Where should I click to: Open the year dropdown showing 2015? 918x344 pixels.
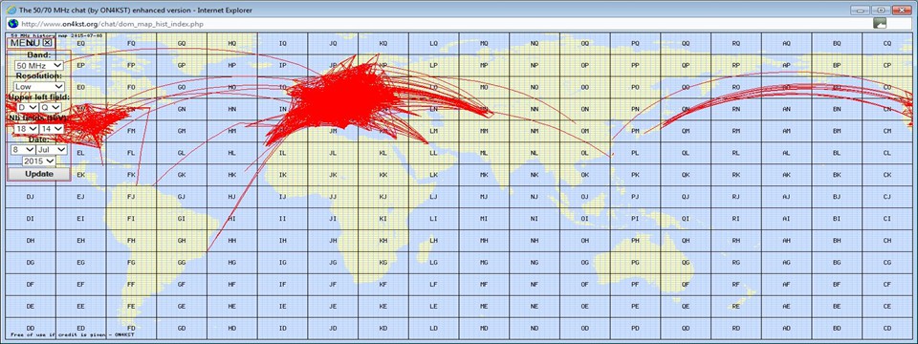coord(38,161)
